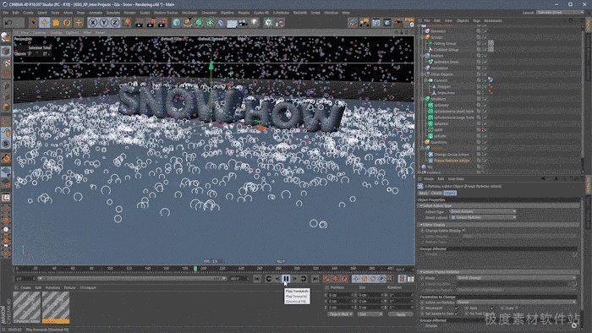Select the xpTurbulence Large Scale object
Image resolution: width=592 pixels, height=333 pixels.
tap(454, 117)
